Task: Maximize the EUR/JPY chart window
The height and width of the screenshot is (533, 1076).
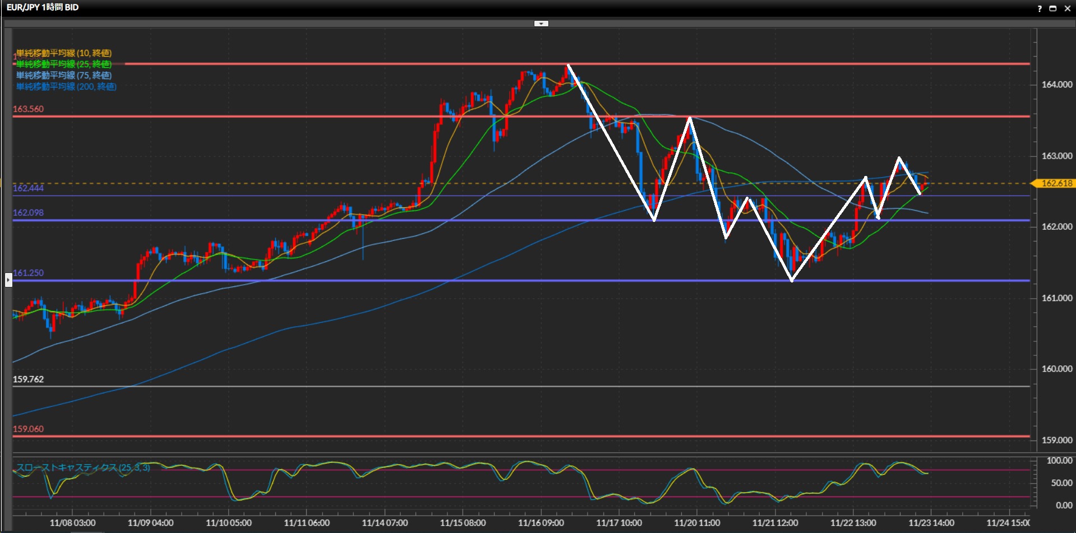Action: click(1052, 8)
